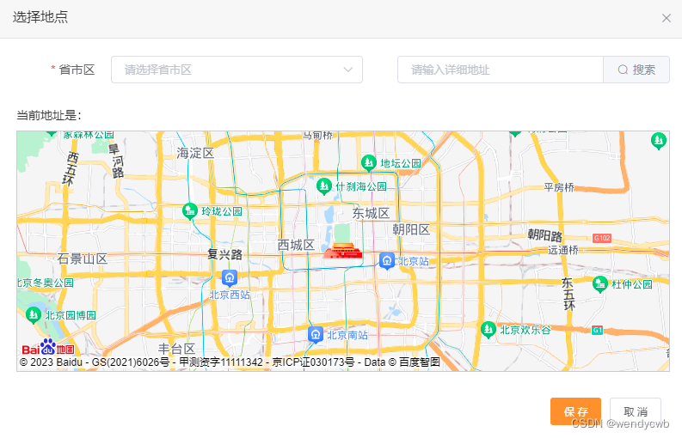The image size is (682, 438).
Task: Click the 西城区 label on map
Action: [296, 245]
